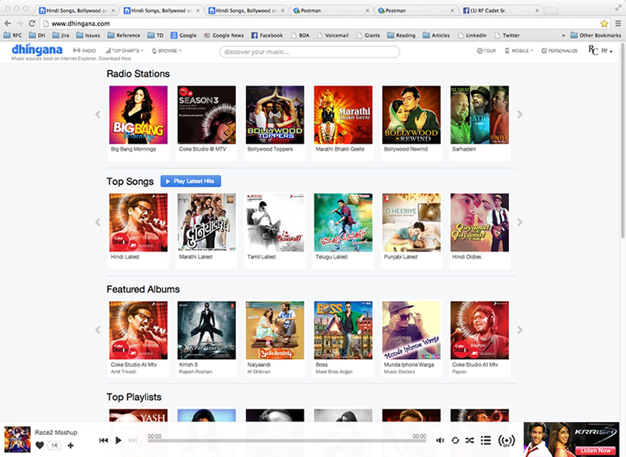
Task: Close the RF Cadet Sr. tab
Action: 537,11
